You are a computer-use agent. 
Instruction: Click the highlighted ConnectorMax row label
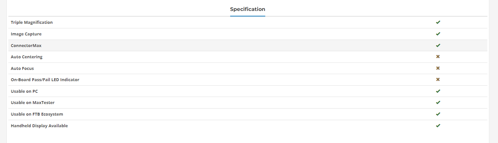[x=26, y=46]
